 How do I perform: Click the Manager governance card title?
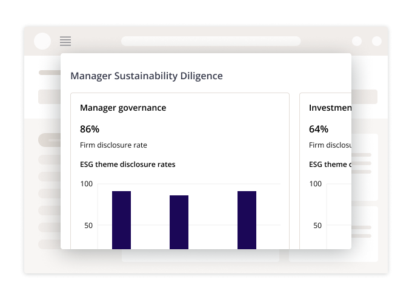[123, 108]
